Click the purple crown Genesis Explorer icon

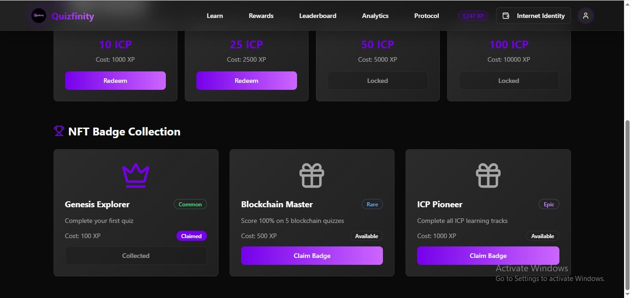click(136, 175)
